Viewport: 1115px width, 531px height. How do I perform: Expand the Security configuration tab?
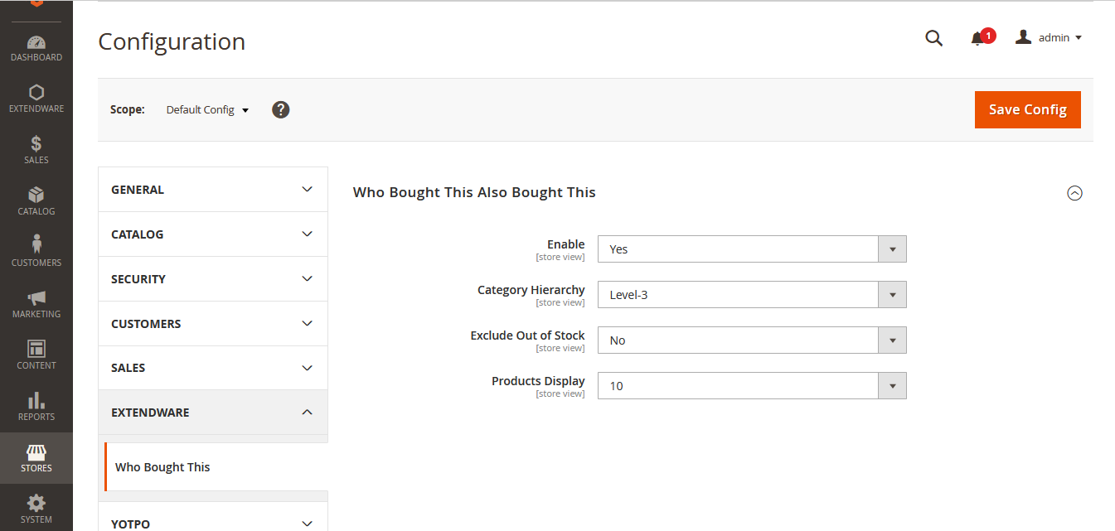click(x=213, y=279)
